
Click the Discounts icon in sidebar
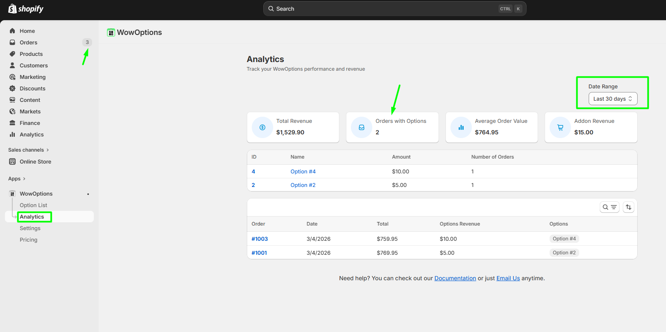pos(12,88)
